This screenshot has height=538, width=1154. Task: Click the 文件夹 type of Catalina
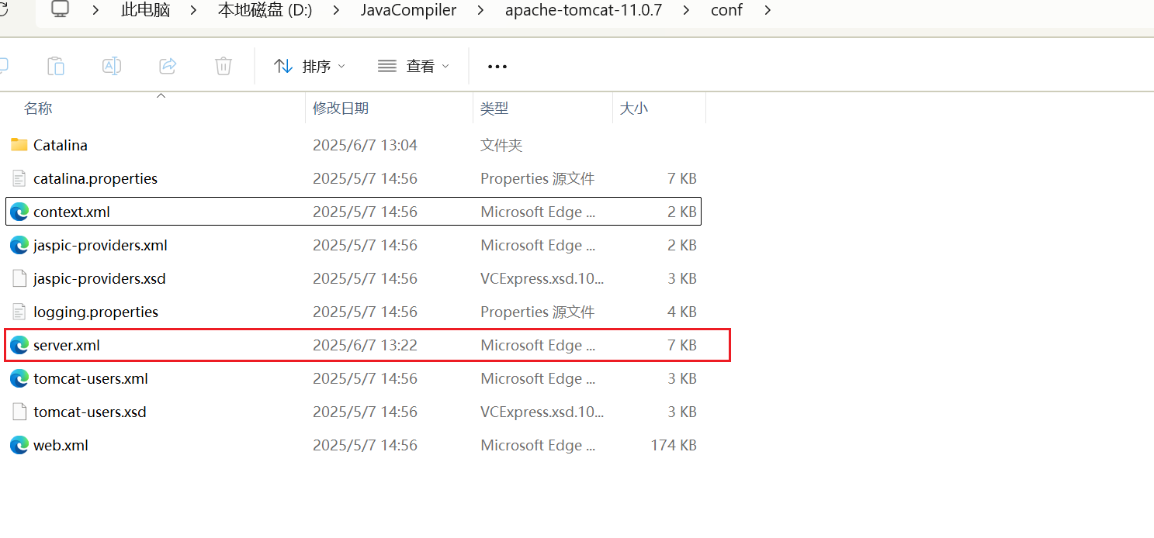501,145
